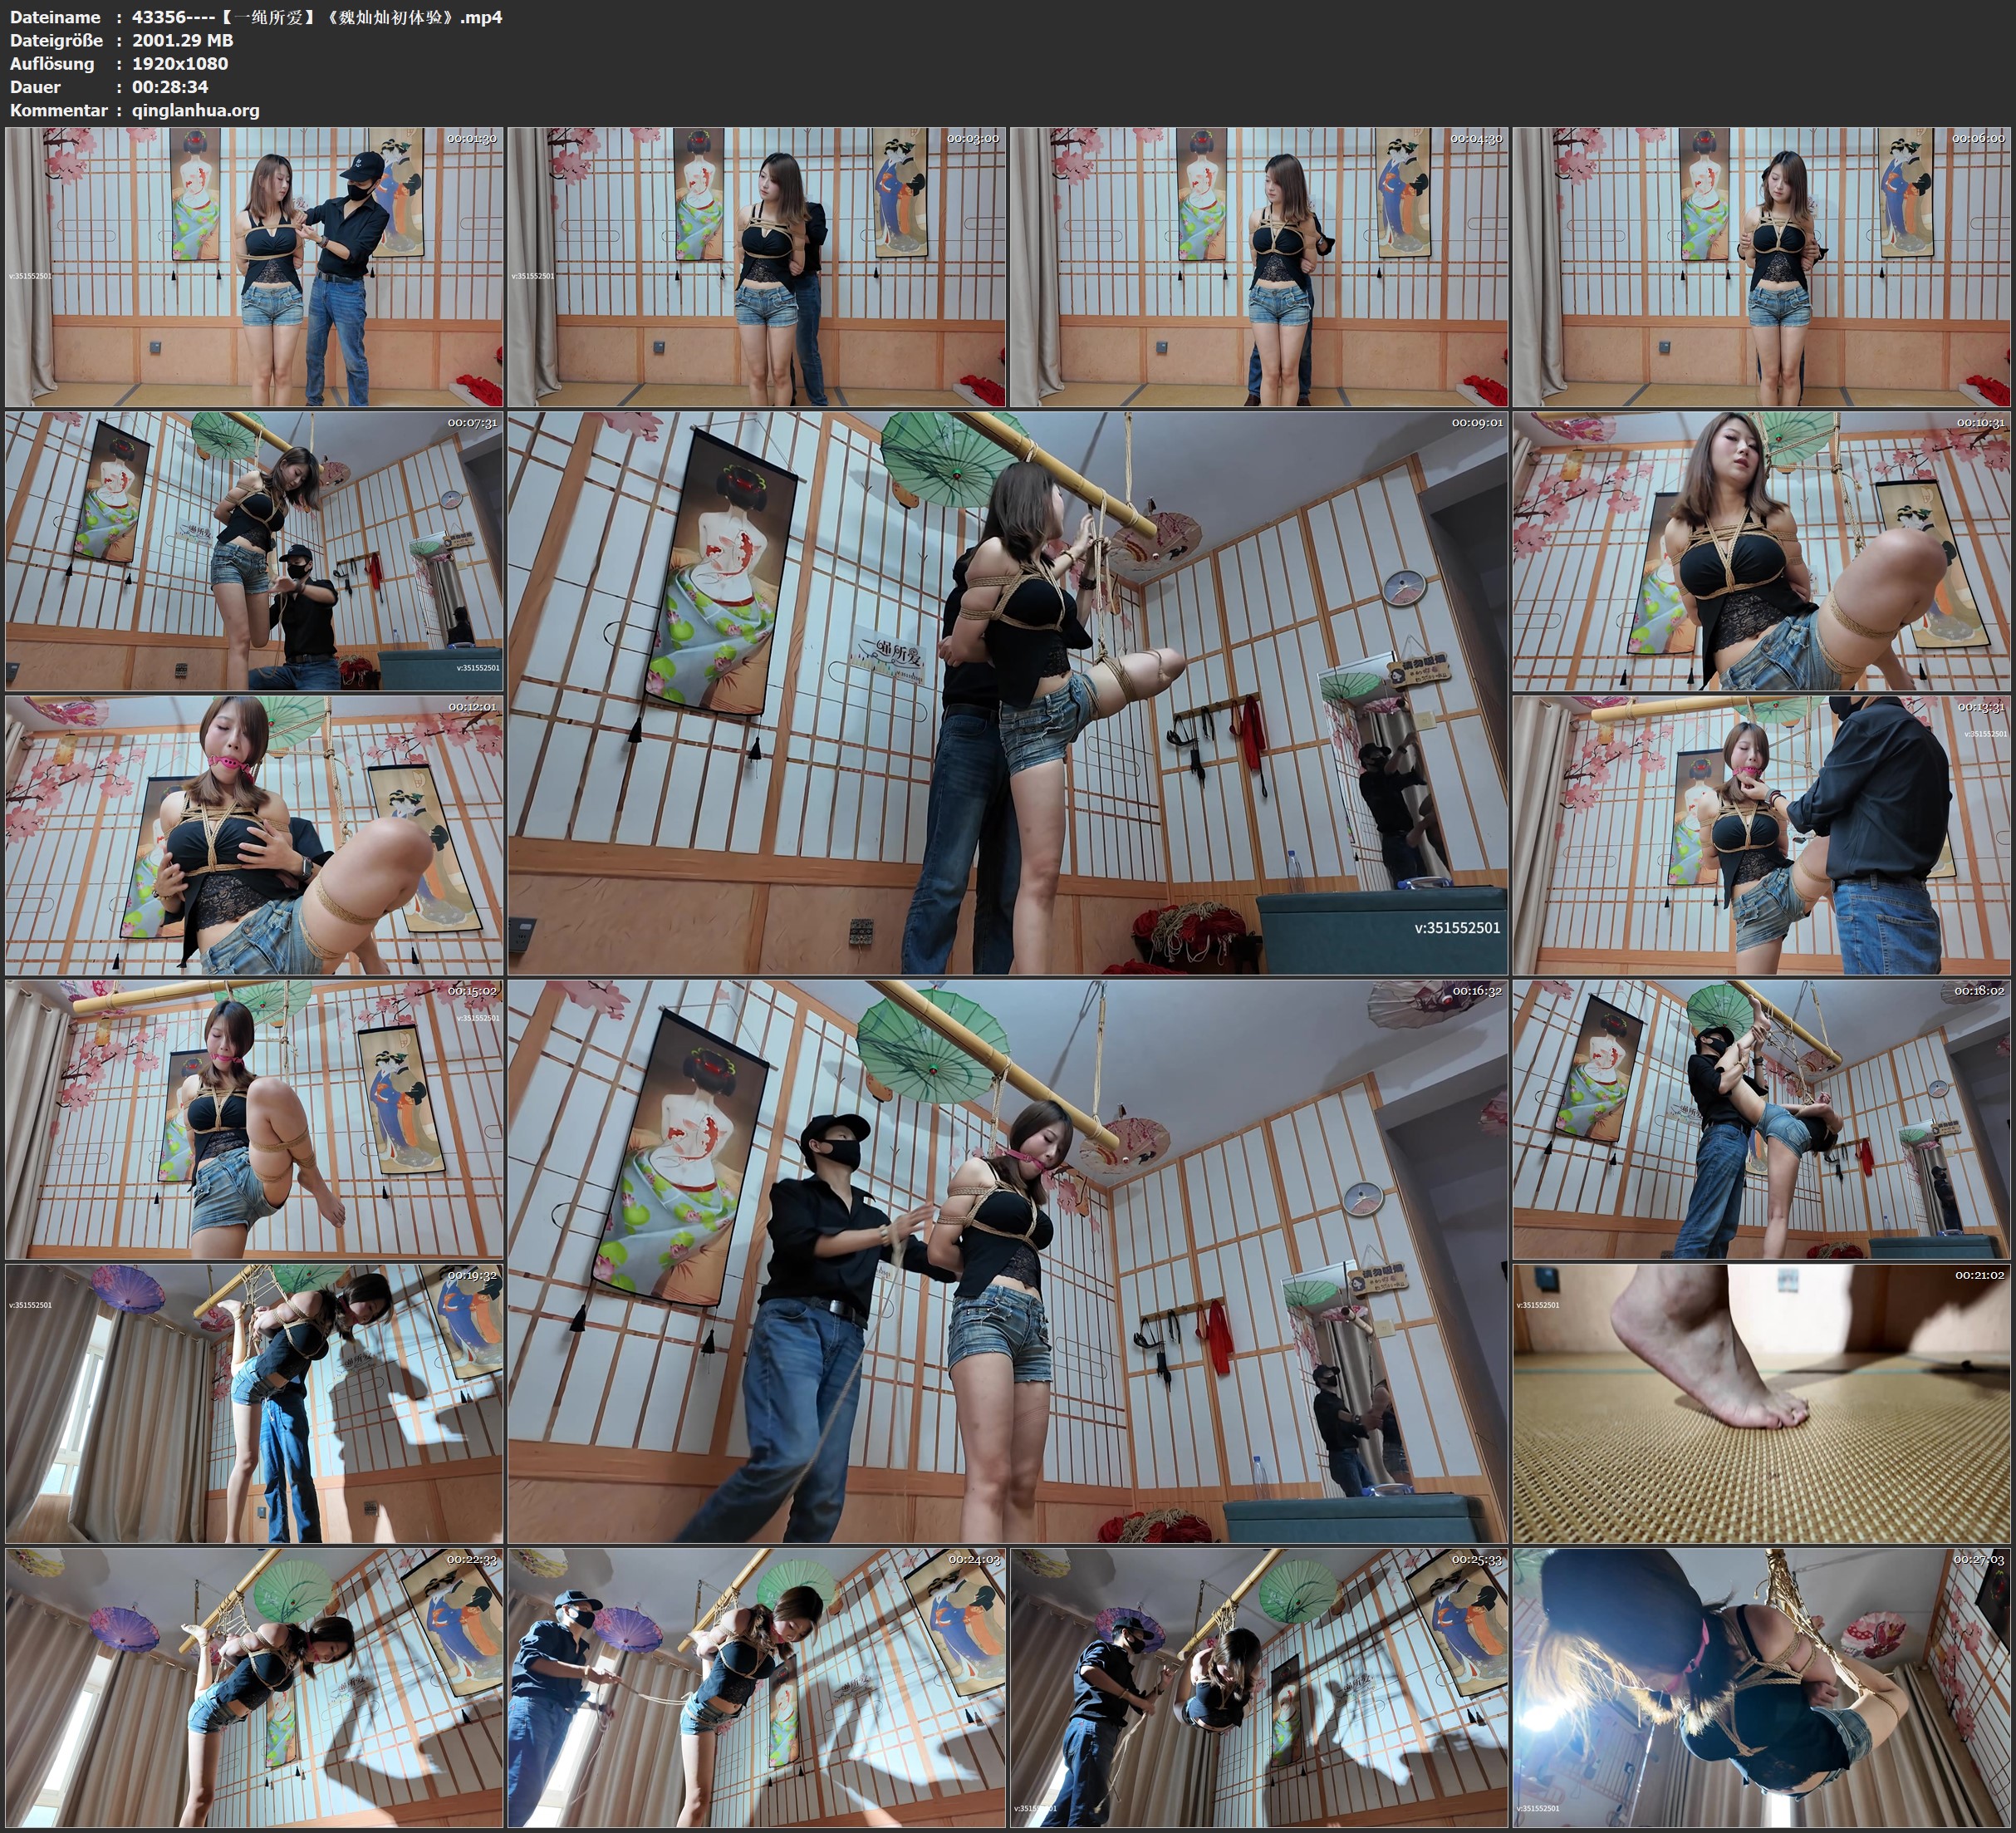The image size is (2016, 1833).
Task: Open the frame at 00:24:03
Action: point(756,1688)
